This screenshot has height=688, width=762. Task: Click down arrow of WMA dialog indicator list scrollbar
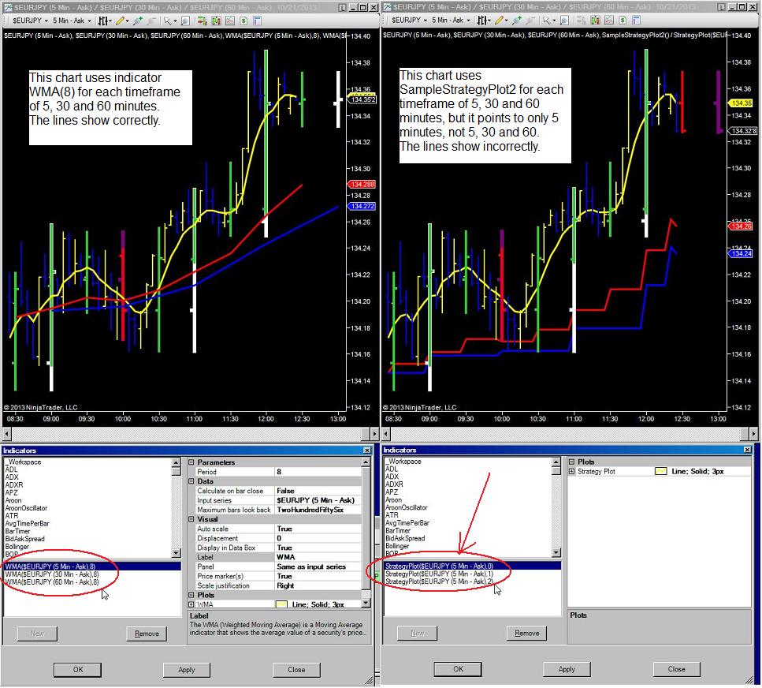point(177,553)
